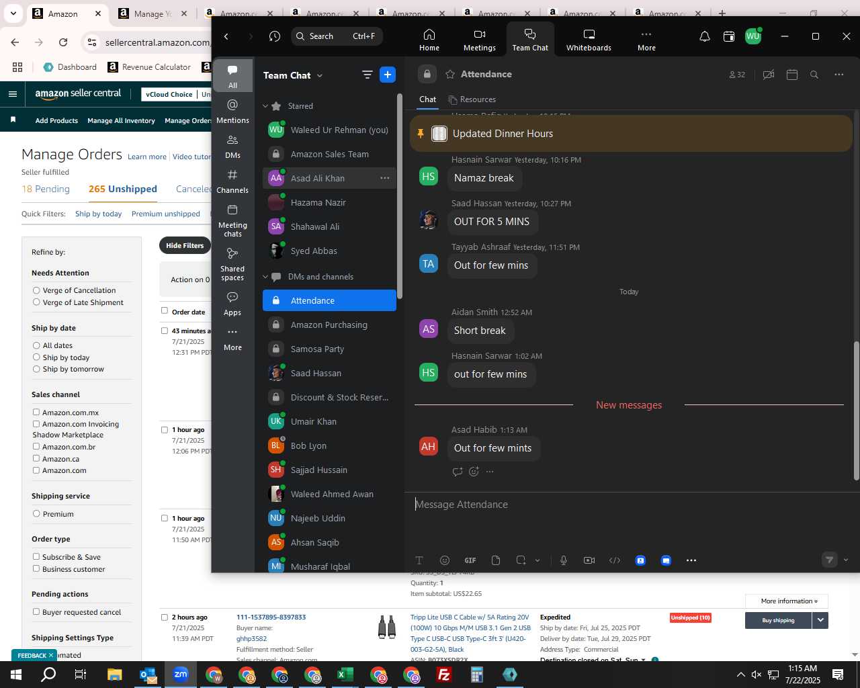Open the Team Chat filter icon
Screen dimensions: 860x688
(x=367, y=75)
